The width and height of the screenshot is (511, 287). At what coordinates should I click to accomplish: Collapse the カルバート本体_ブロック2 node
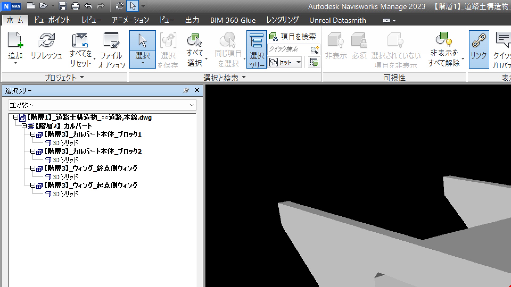[x=32, y=151]
